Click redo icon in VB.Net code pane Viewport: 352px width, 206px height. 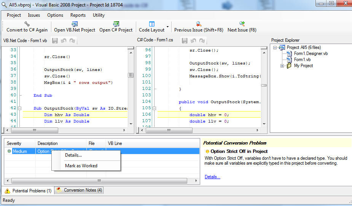point(72,40)
